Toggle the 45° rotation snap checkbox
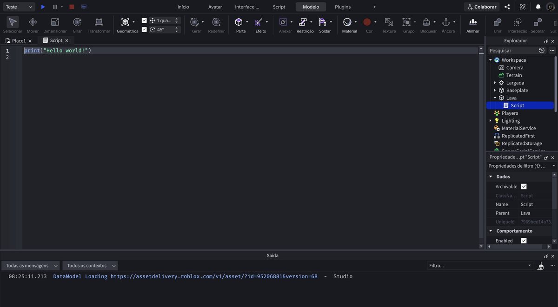The height and width of the screenshot is (307, 558). pyautogui.click(x=144, y=29)
